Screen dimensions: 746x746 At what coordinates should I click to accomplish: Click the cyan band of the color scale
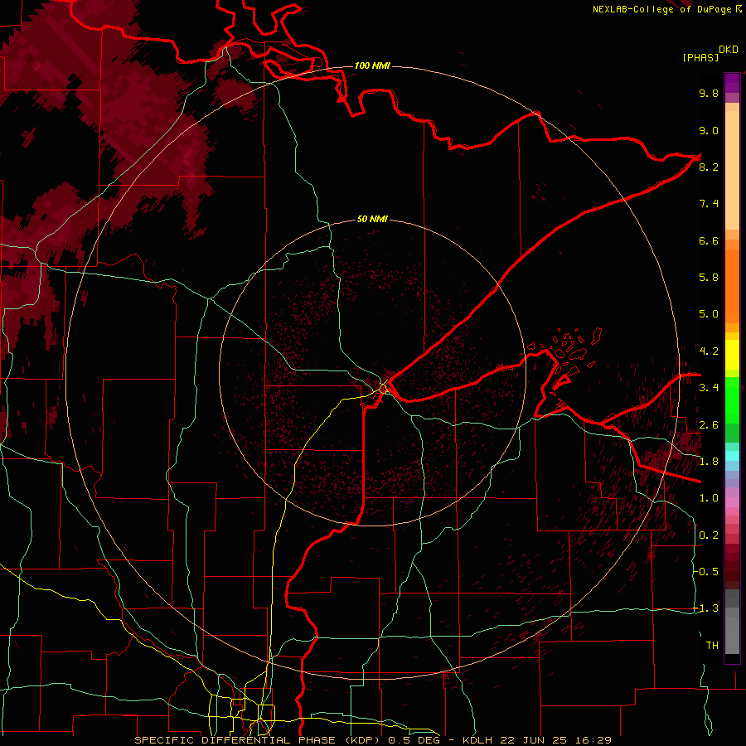click(732, 456)
